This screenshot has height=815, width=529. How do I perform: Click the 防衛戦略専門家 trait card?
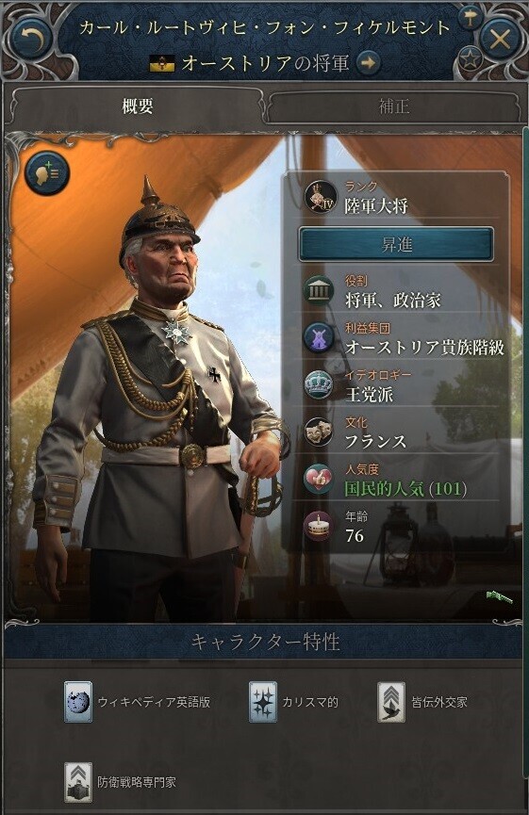120,782
